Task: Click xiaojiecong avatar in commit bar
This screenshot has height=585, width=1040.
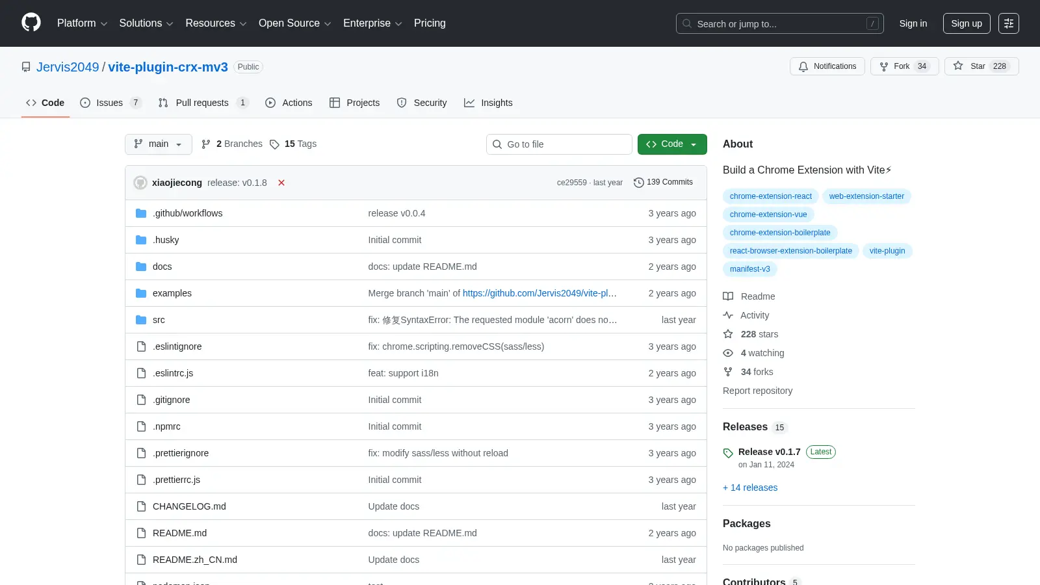Action: click(x=140, y=183)
